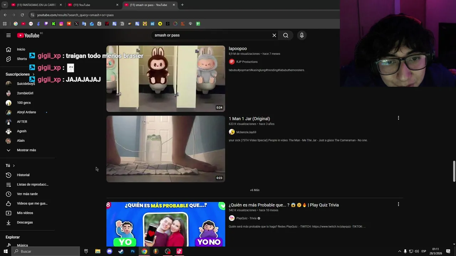Screen dimensions: 456x256
Task: Open Abryl Ardans channel in sidebar
Action: point(26,112)
